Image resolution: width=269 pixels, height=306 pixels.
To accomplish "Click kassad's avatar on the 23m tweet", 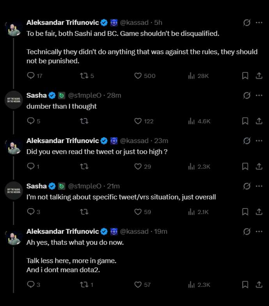I will tap(14, 145).
